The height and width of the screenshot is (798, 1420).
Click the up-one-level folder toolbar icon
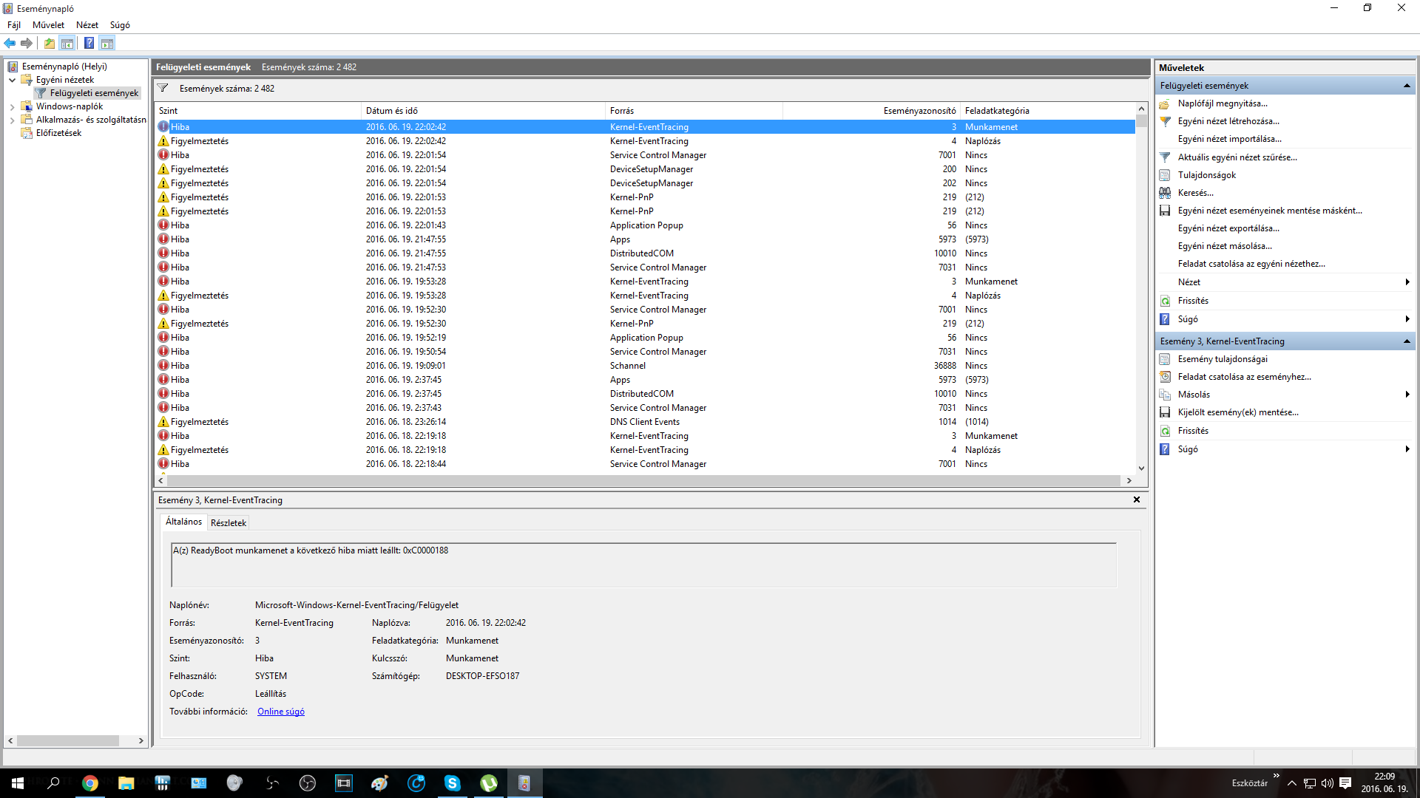[49, 43]
